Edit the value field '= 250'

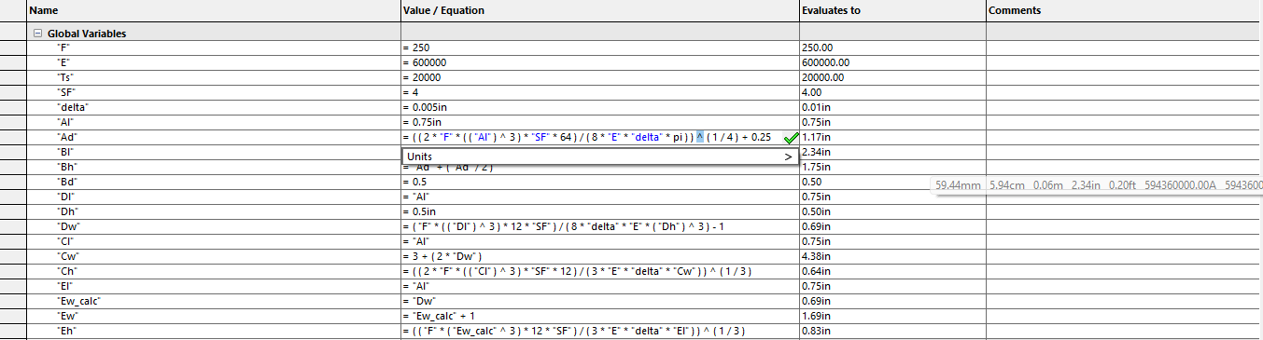(x=600, y=48)
